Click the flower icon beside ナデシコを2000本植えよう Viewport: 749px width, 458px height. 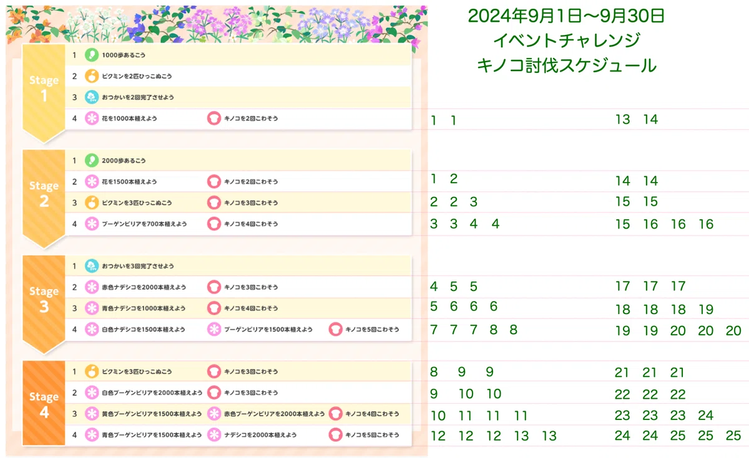[214, 435]
